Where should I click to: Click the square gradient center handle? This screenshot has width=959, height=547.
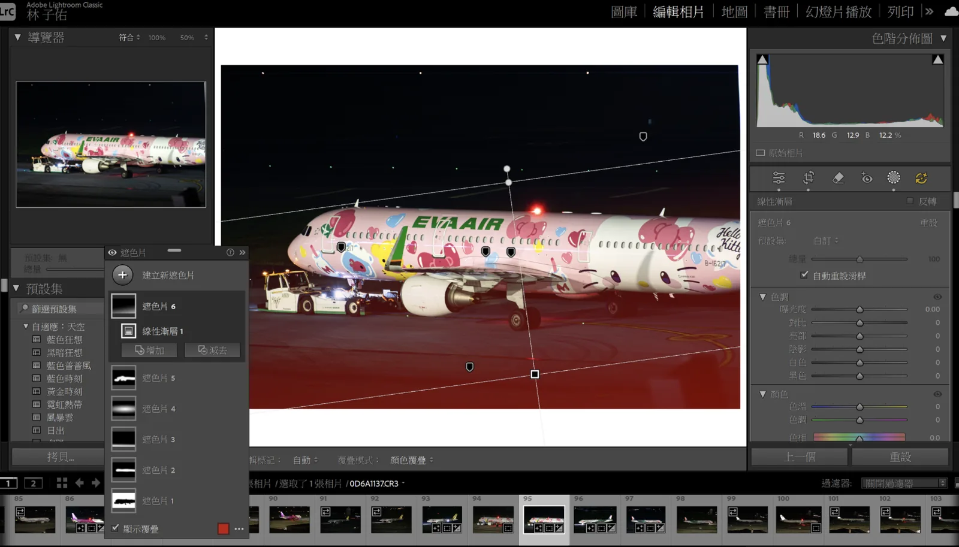(535, 374)
